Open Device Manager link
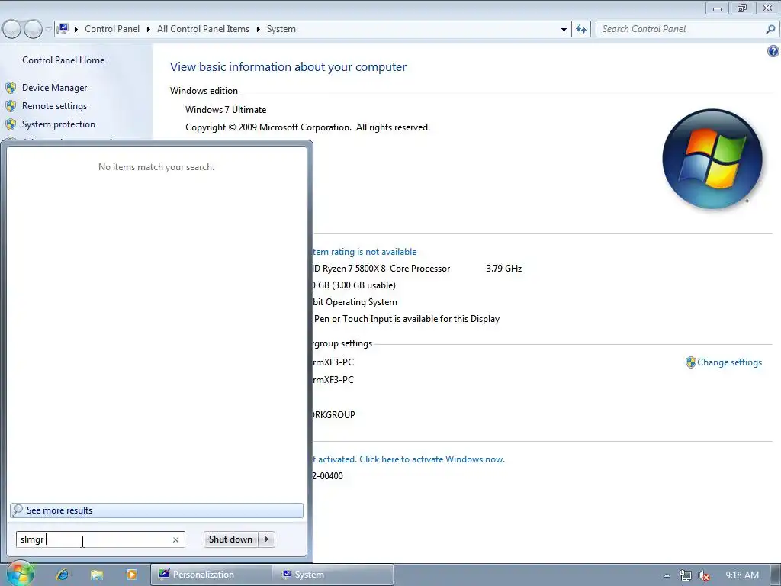The image size is (781, 586). tap(54, 88)
